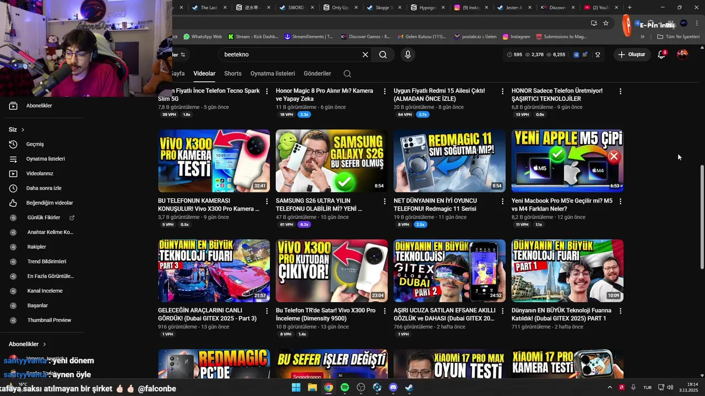Open the Samsung Galaxy S26 video thumbnail
This screenshot has height=396, width=705.
coord(332,161)
